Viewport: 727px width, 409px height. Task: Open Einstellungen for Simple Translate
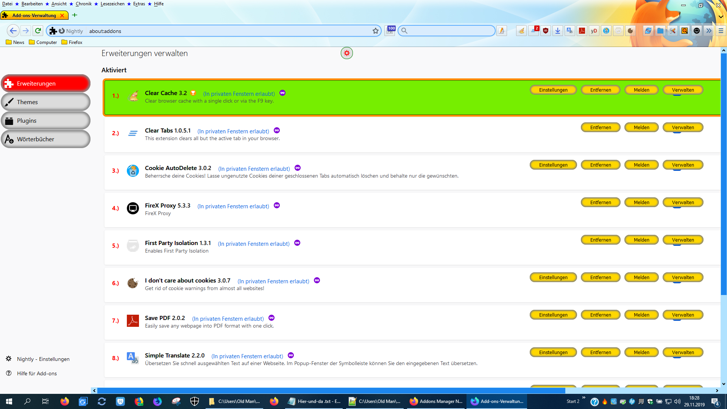[x=553, y=353]
